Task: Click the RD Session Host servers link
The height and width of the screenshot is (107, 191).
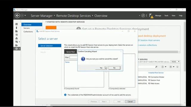Action: (149, 40)
